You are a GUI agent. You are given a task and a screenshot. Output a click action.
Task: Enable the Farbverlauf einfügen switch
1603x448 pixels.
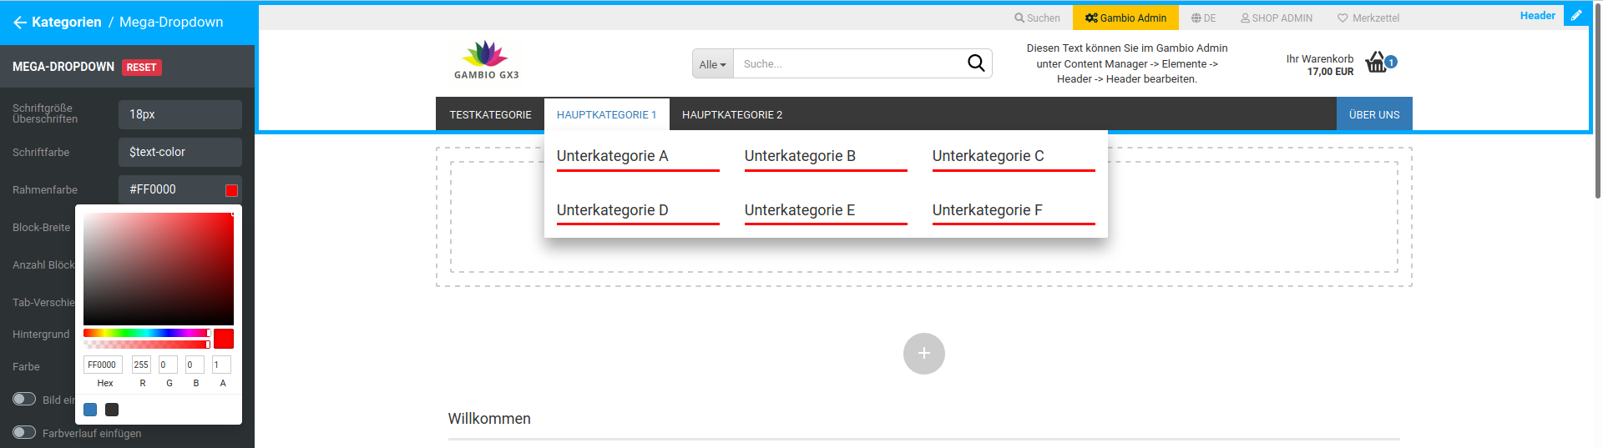tap(24, 432)
